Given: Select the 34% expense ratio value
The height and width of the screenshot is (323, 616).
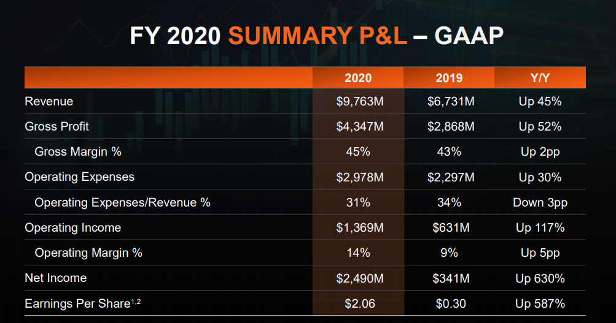Looking at the screenshot, I should coord(449,202).
